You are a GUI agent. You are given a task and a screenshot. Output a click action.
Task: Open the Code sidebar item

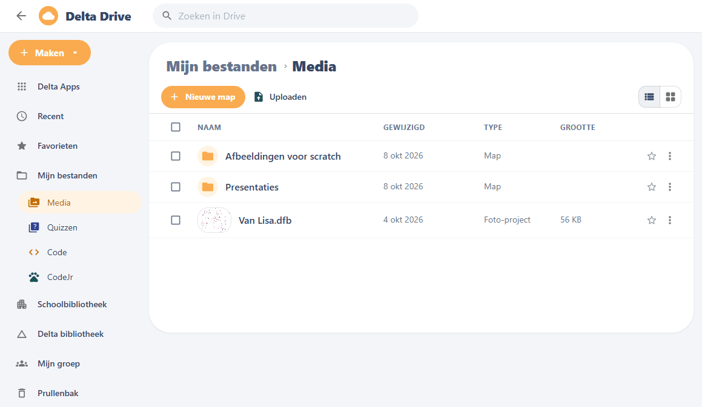tap(80, 252)
